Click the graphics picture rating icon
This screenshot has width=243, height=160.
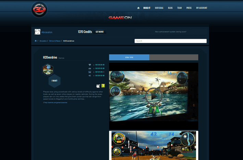(90, 72)
